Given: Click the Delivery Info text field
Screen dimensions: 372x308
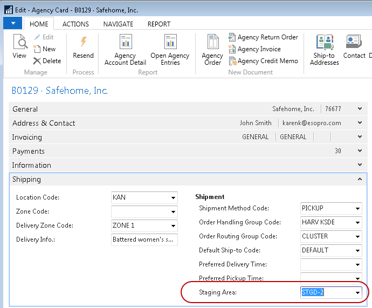Looking at the screenshot, I should point(144,239).
